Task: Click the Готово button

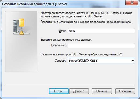Action: [x=59, y=91]
